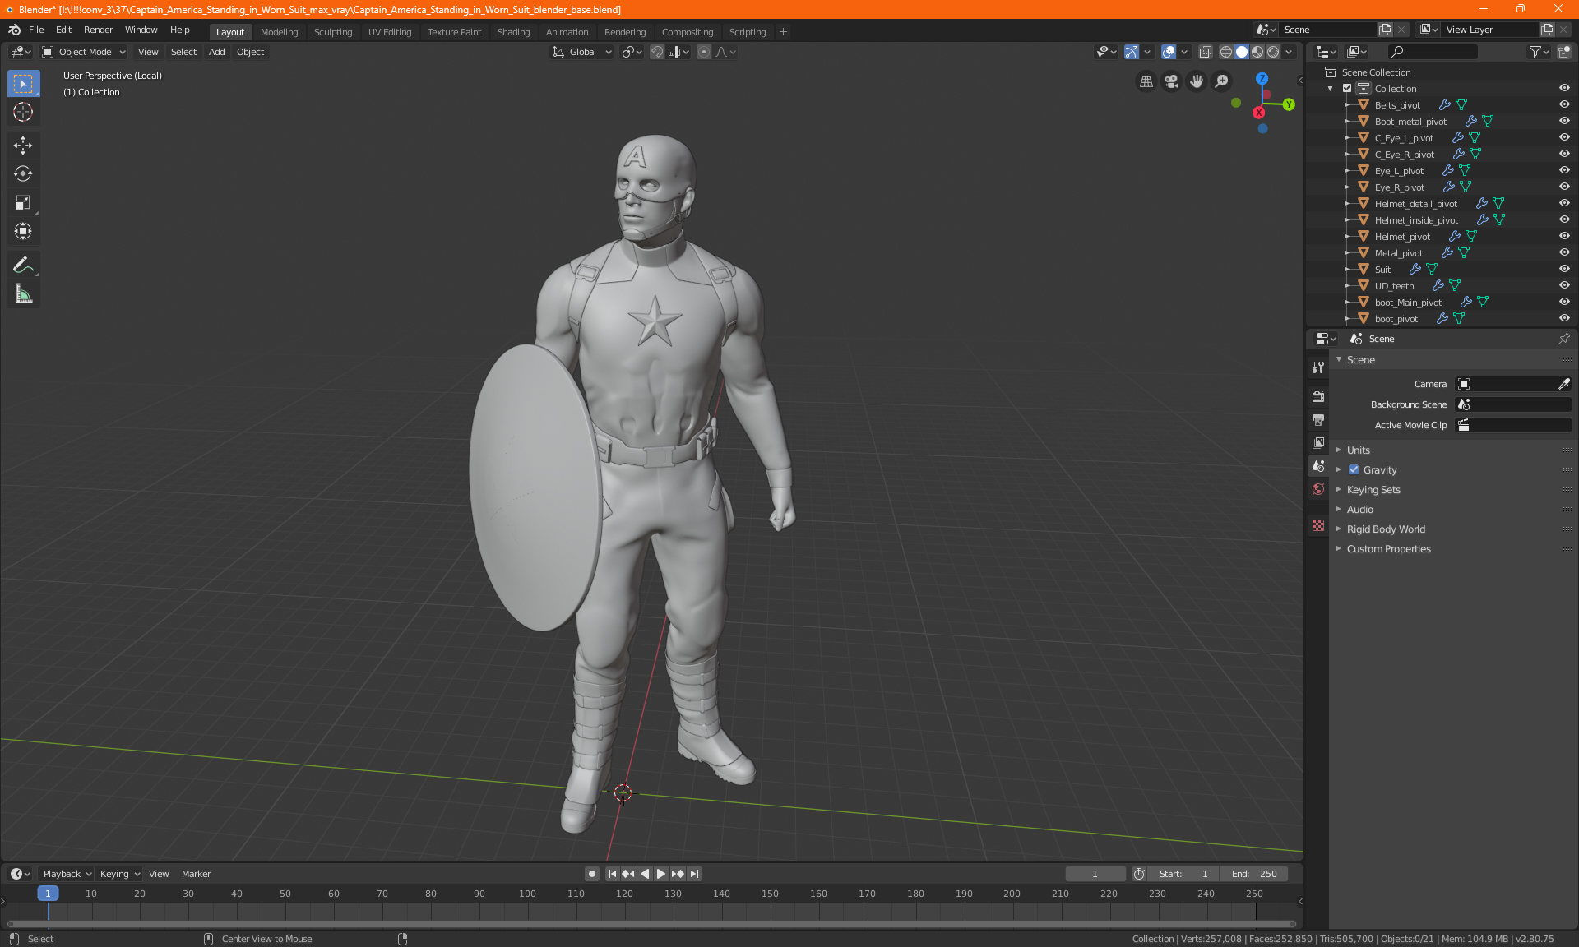This screenshot has width=1579, height=947.
Task: Select the Cursor tool in toolbar
Action: click(23, 113)
